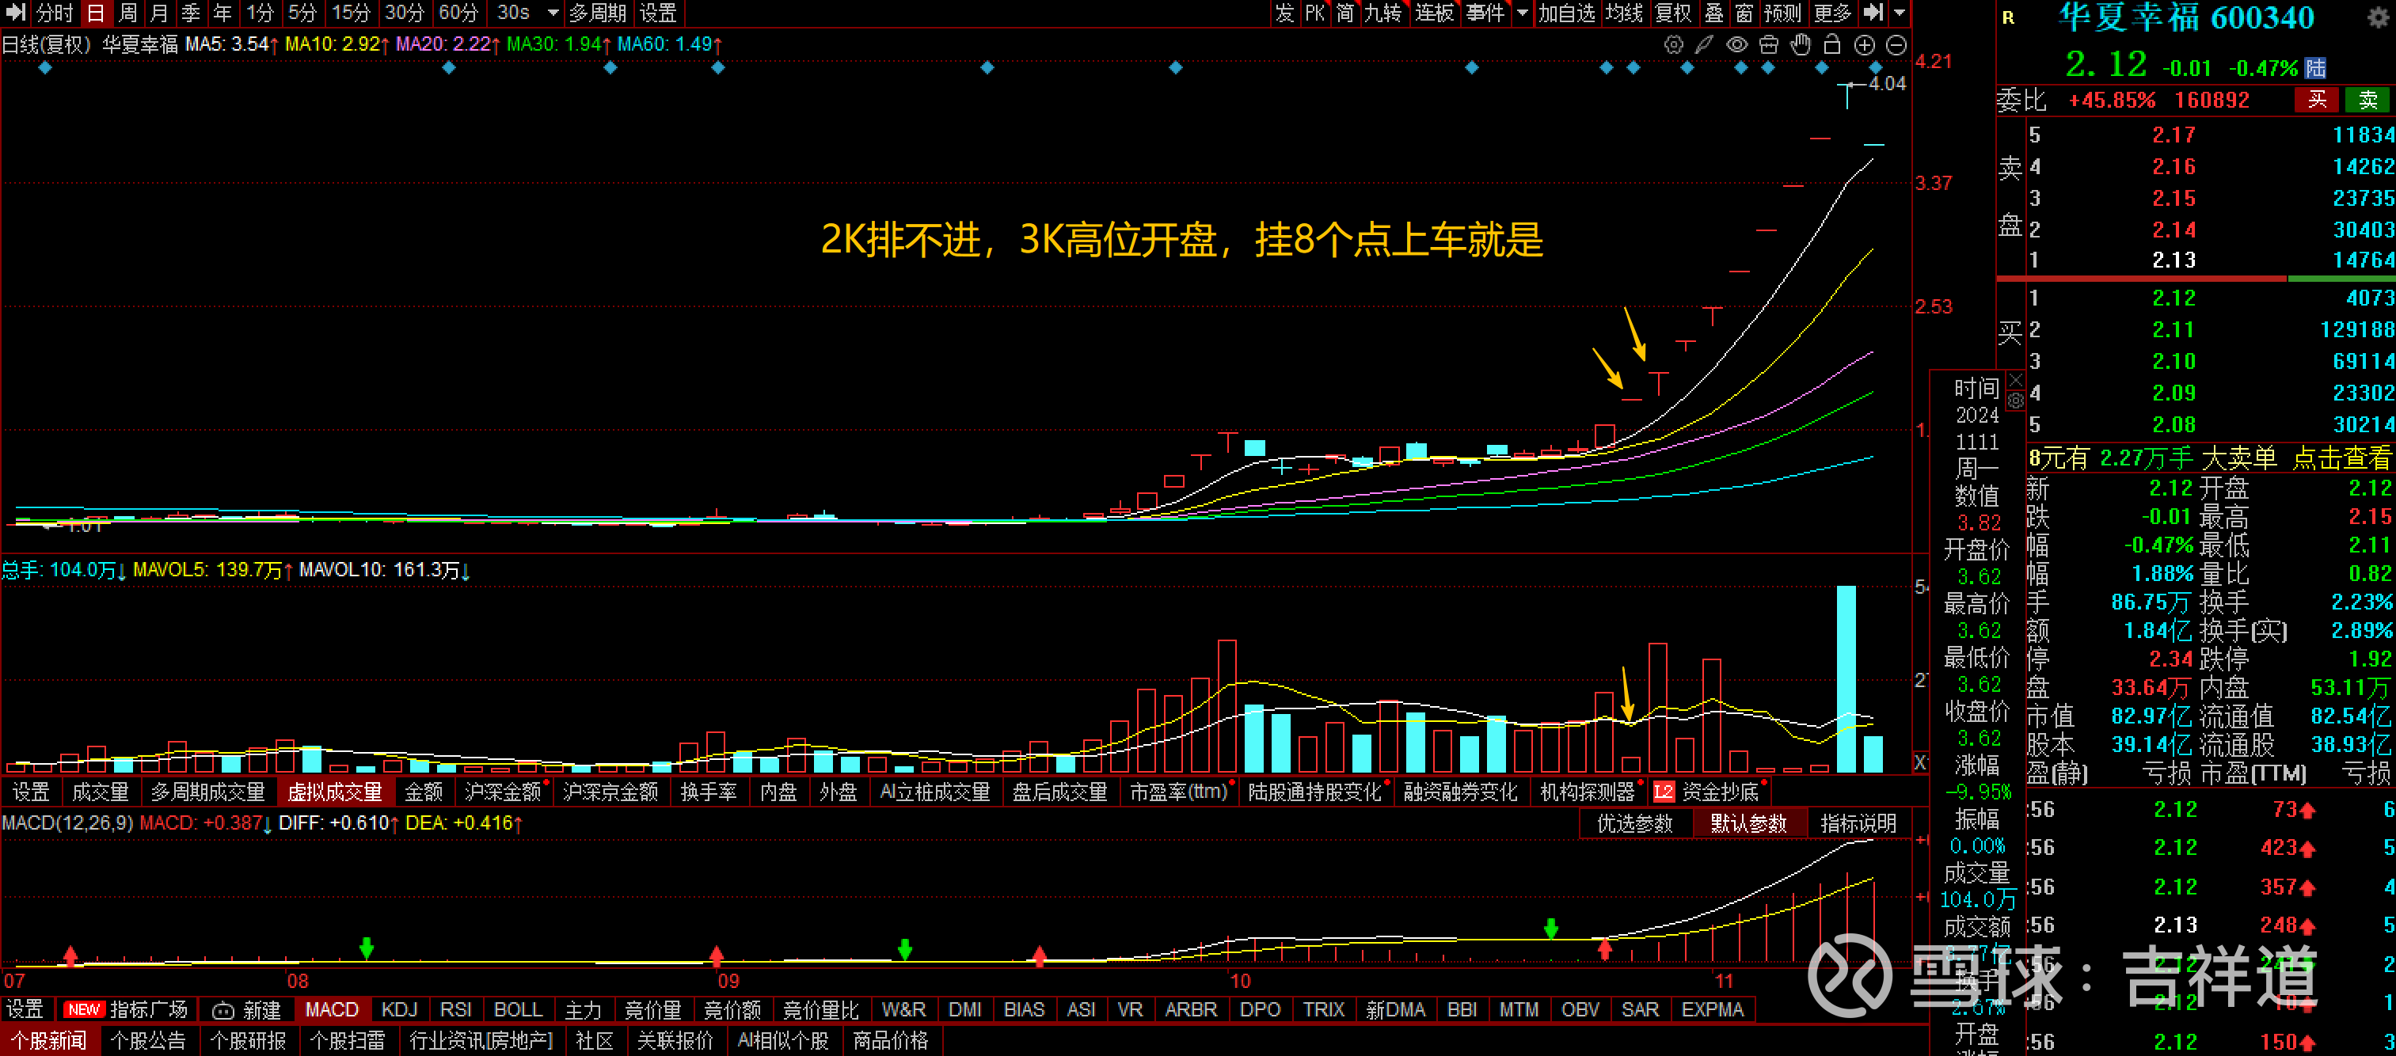
Task: Select the drawing pen tool icon
Action: [x=1703, y=44]
